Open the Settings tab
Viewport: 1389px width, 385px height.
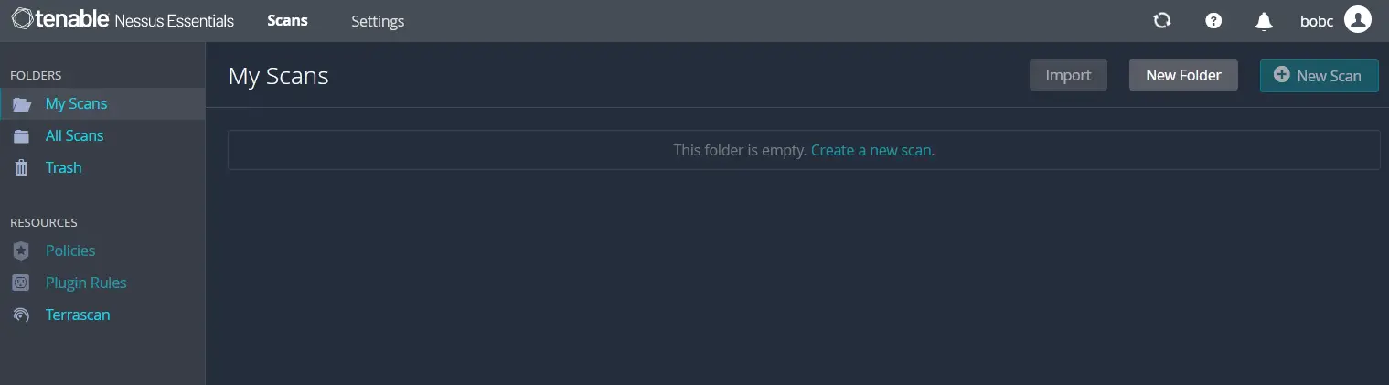coord(378,21)
